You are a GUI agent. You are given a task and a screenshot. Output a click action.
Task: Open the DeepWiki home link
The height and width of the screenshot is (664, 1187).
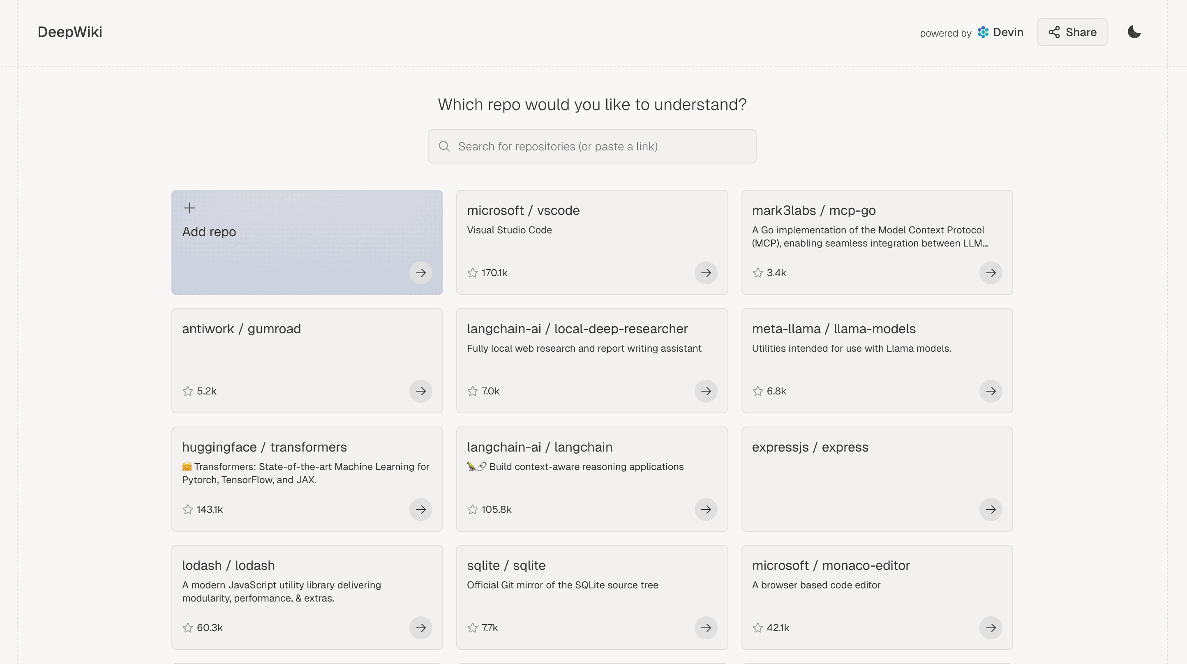click(70, 32)
